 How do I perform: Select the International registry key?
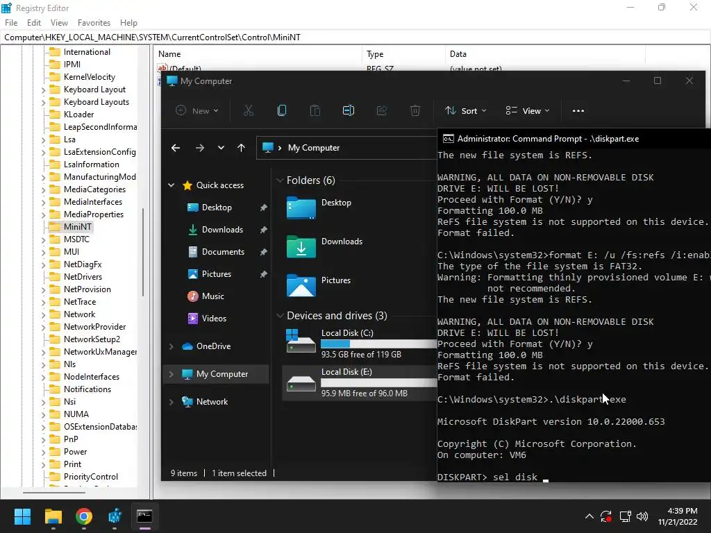point(87,52)
